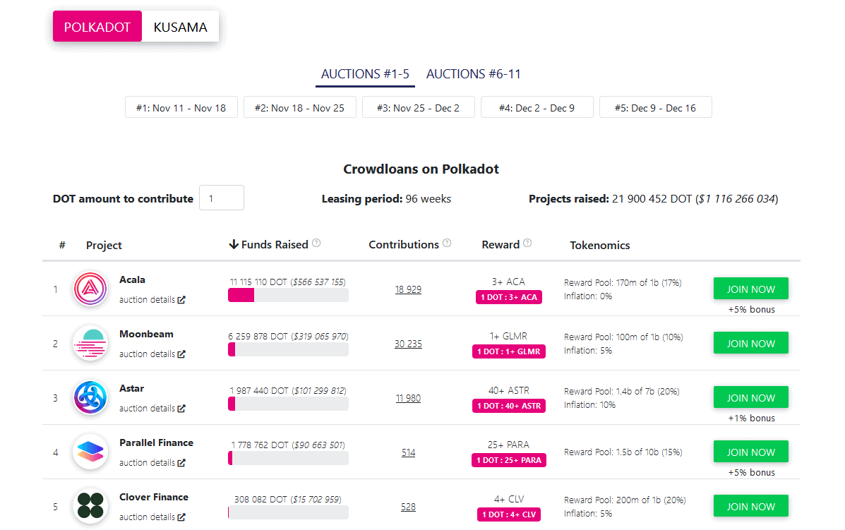Select the Polkadot network toggle
The image size is (845, 530).
click(x=97, y=28)
